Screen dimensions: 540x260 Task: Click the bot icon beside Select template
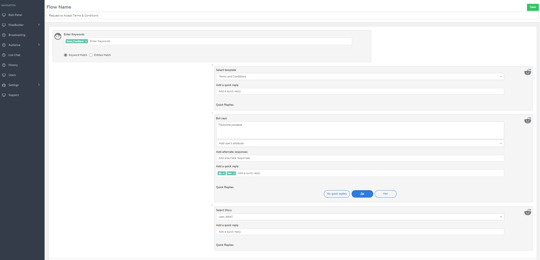pos(527,72)
